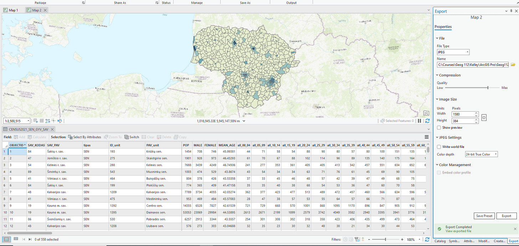Open attribute table hamburger menu
This screenshot has height=246, width=519.
coord(426,137)
